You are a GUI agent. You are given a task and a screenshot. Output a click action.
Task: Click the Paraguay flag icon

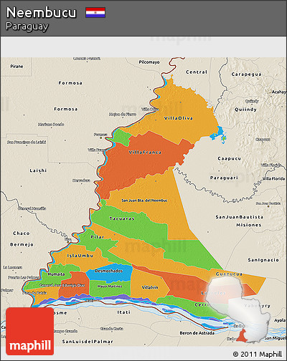pyautogui.click(x=95, y=13)
